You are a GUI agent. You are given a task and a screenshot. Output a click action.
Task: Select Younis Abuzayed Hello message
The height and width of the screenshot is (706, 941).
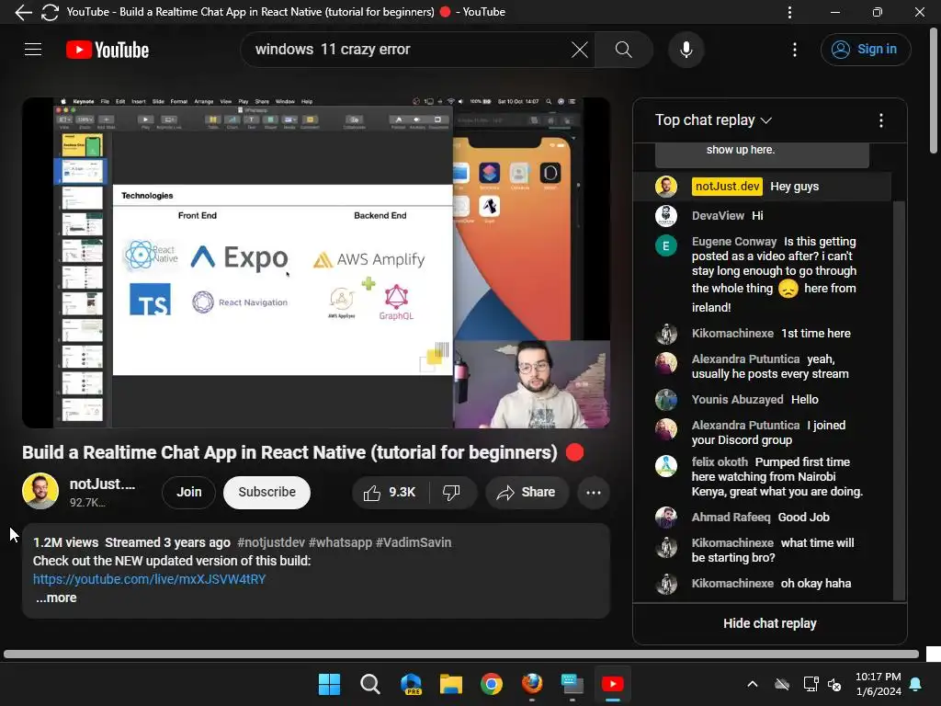(x=762, y=400)
